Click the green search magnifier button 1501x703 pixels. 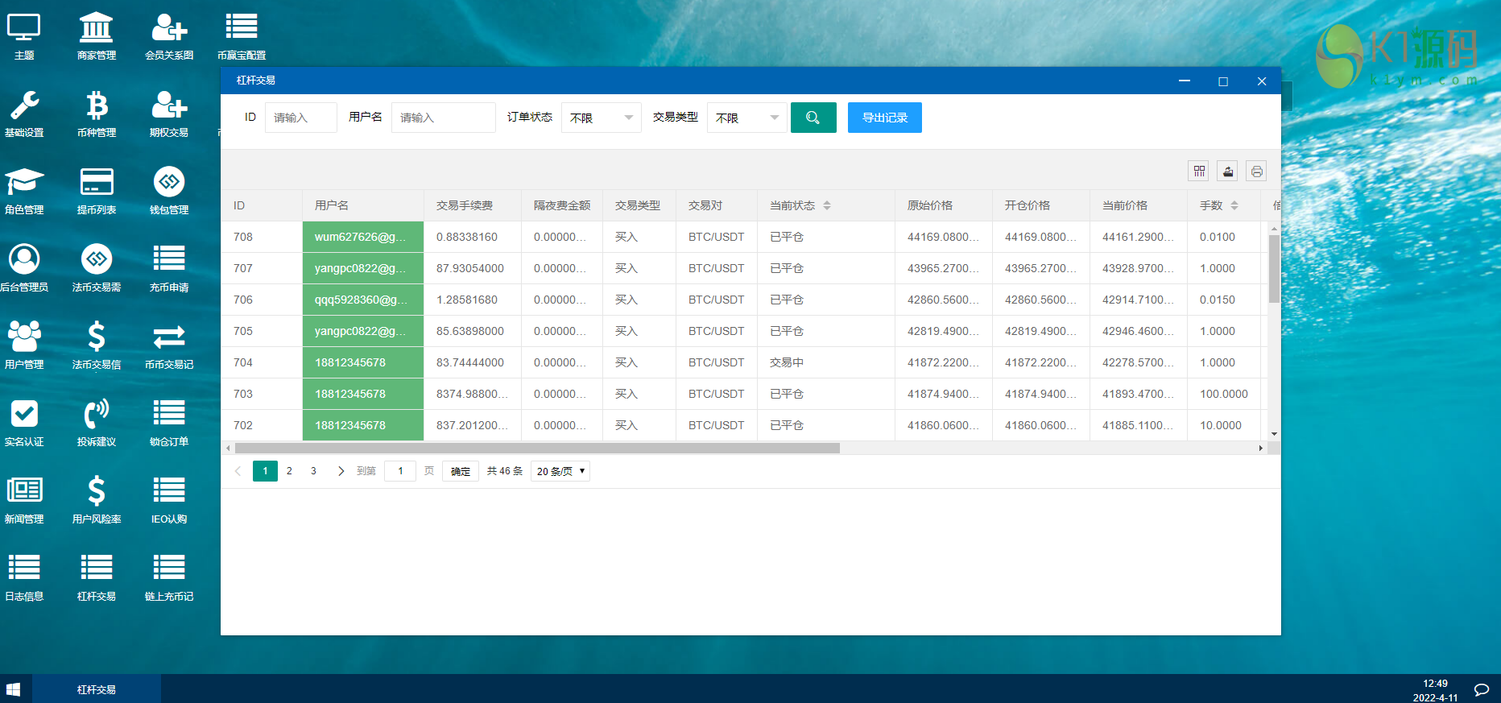pyautogui.click(x=813, y=118)
